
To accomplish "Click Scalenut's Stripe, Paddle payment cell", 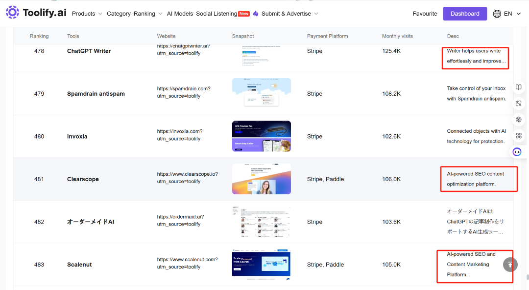I will point(325,265).
